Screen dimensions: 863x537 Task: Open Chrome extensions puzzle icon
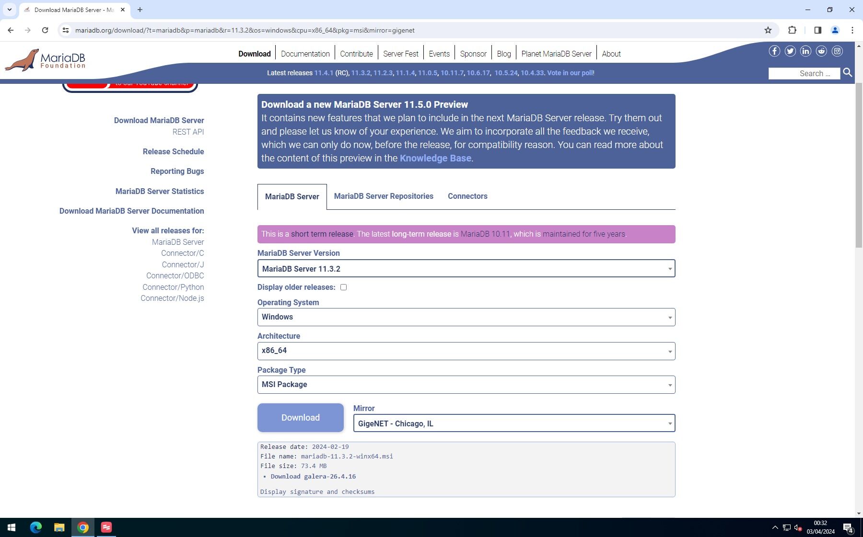(x=792, y=30)
